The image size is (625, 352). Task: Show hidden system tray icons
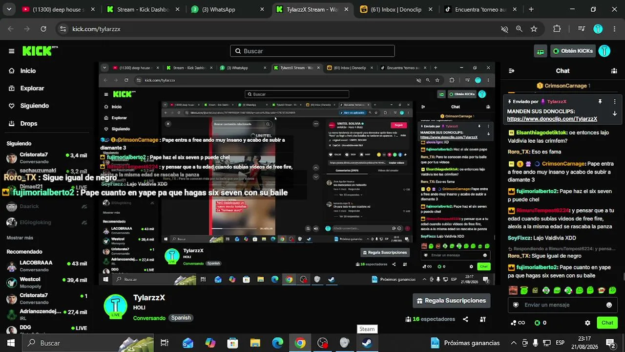tap(513, 343)
